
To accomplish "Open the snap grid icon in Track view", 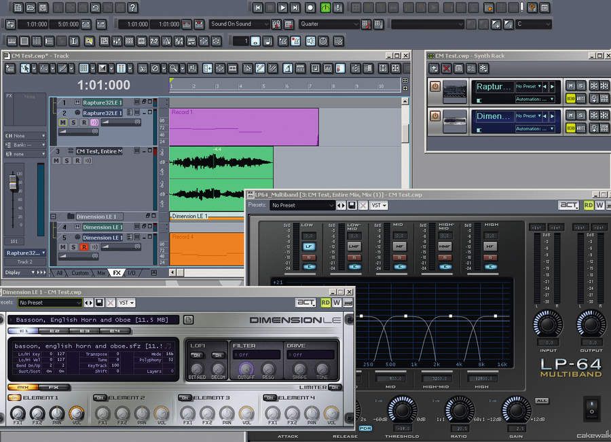I will coord(84,69).
